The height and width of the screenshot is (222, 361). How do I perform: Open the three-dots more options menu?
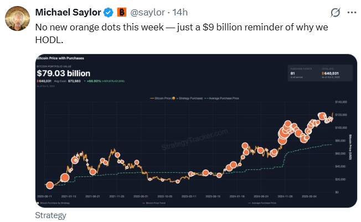tap(351, 12)
